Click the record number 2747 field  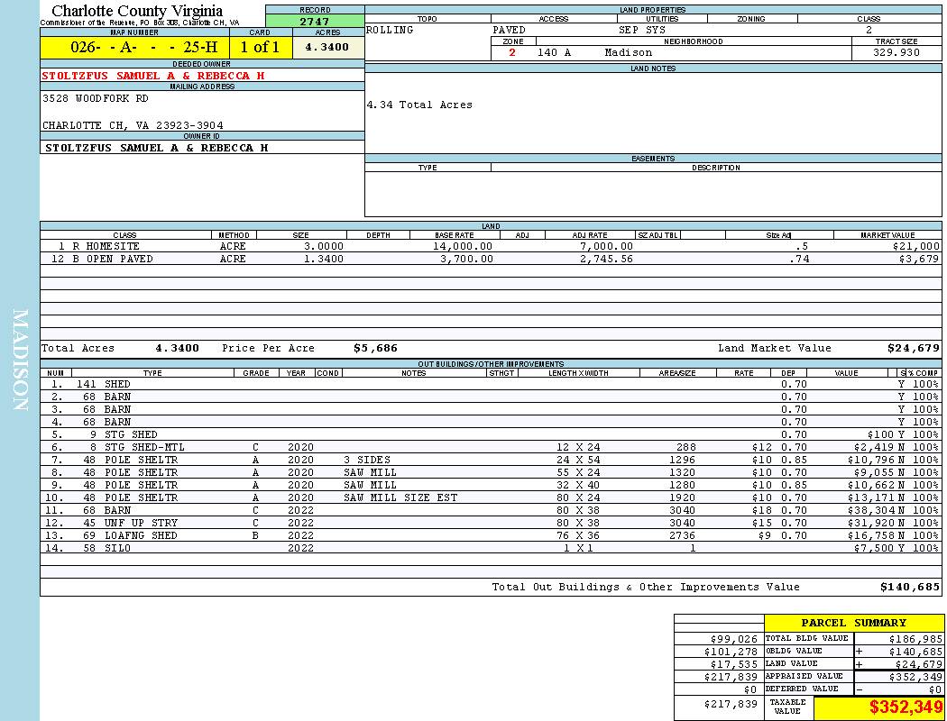tap(315, 20)
